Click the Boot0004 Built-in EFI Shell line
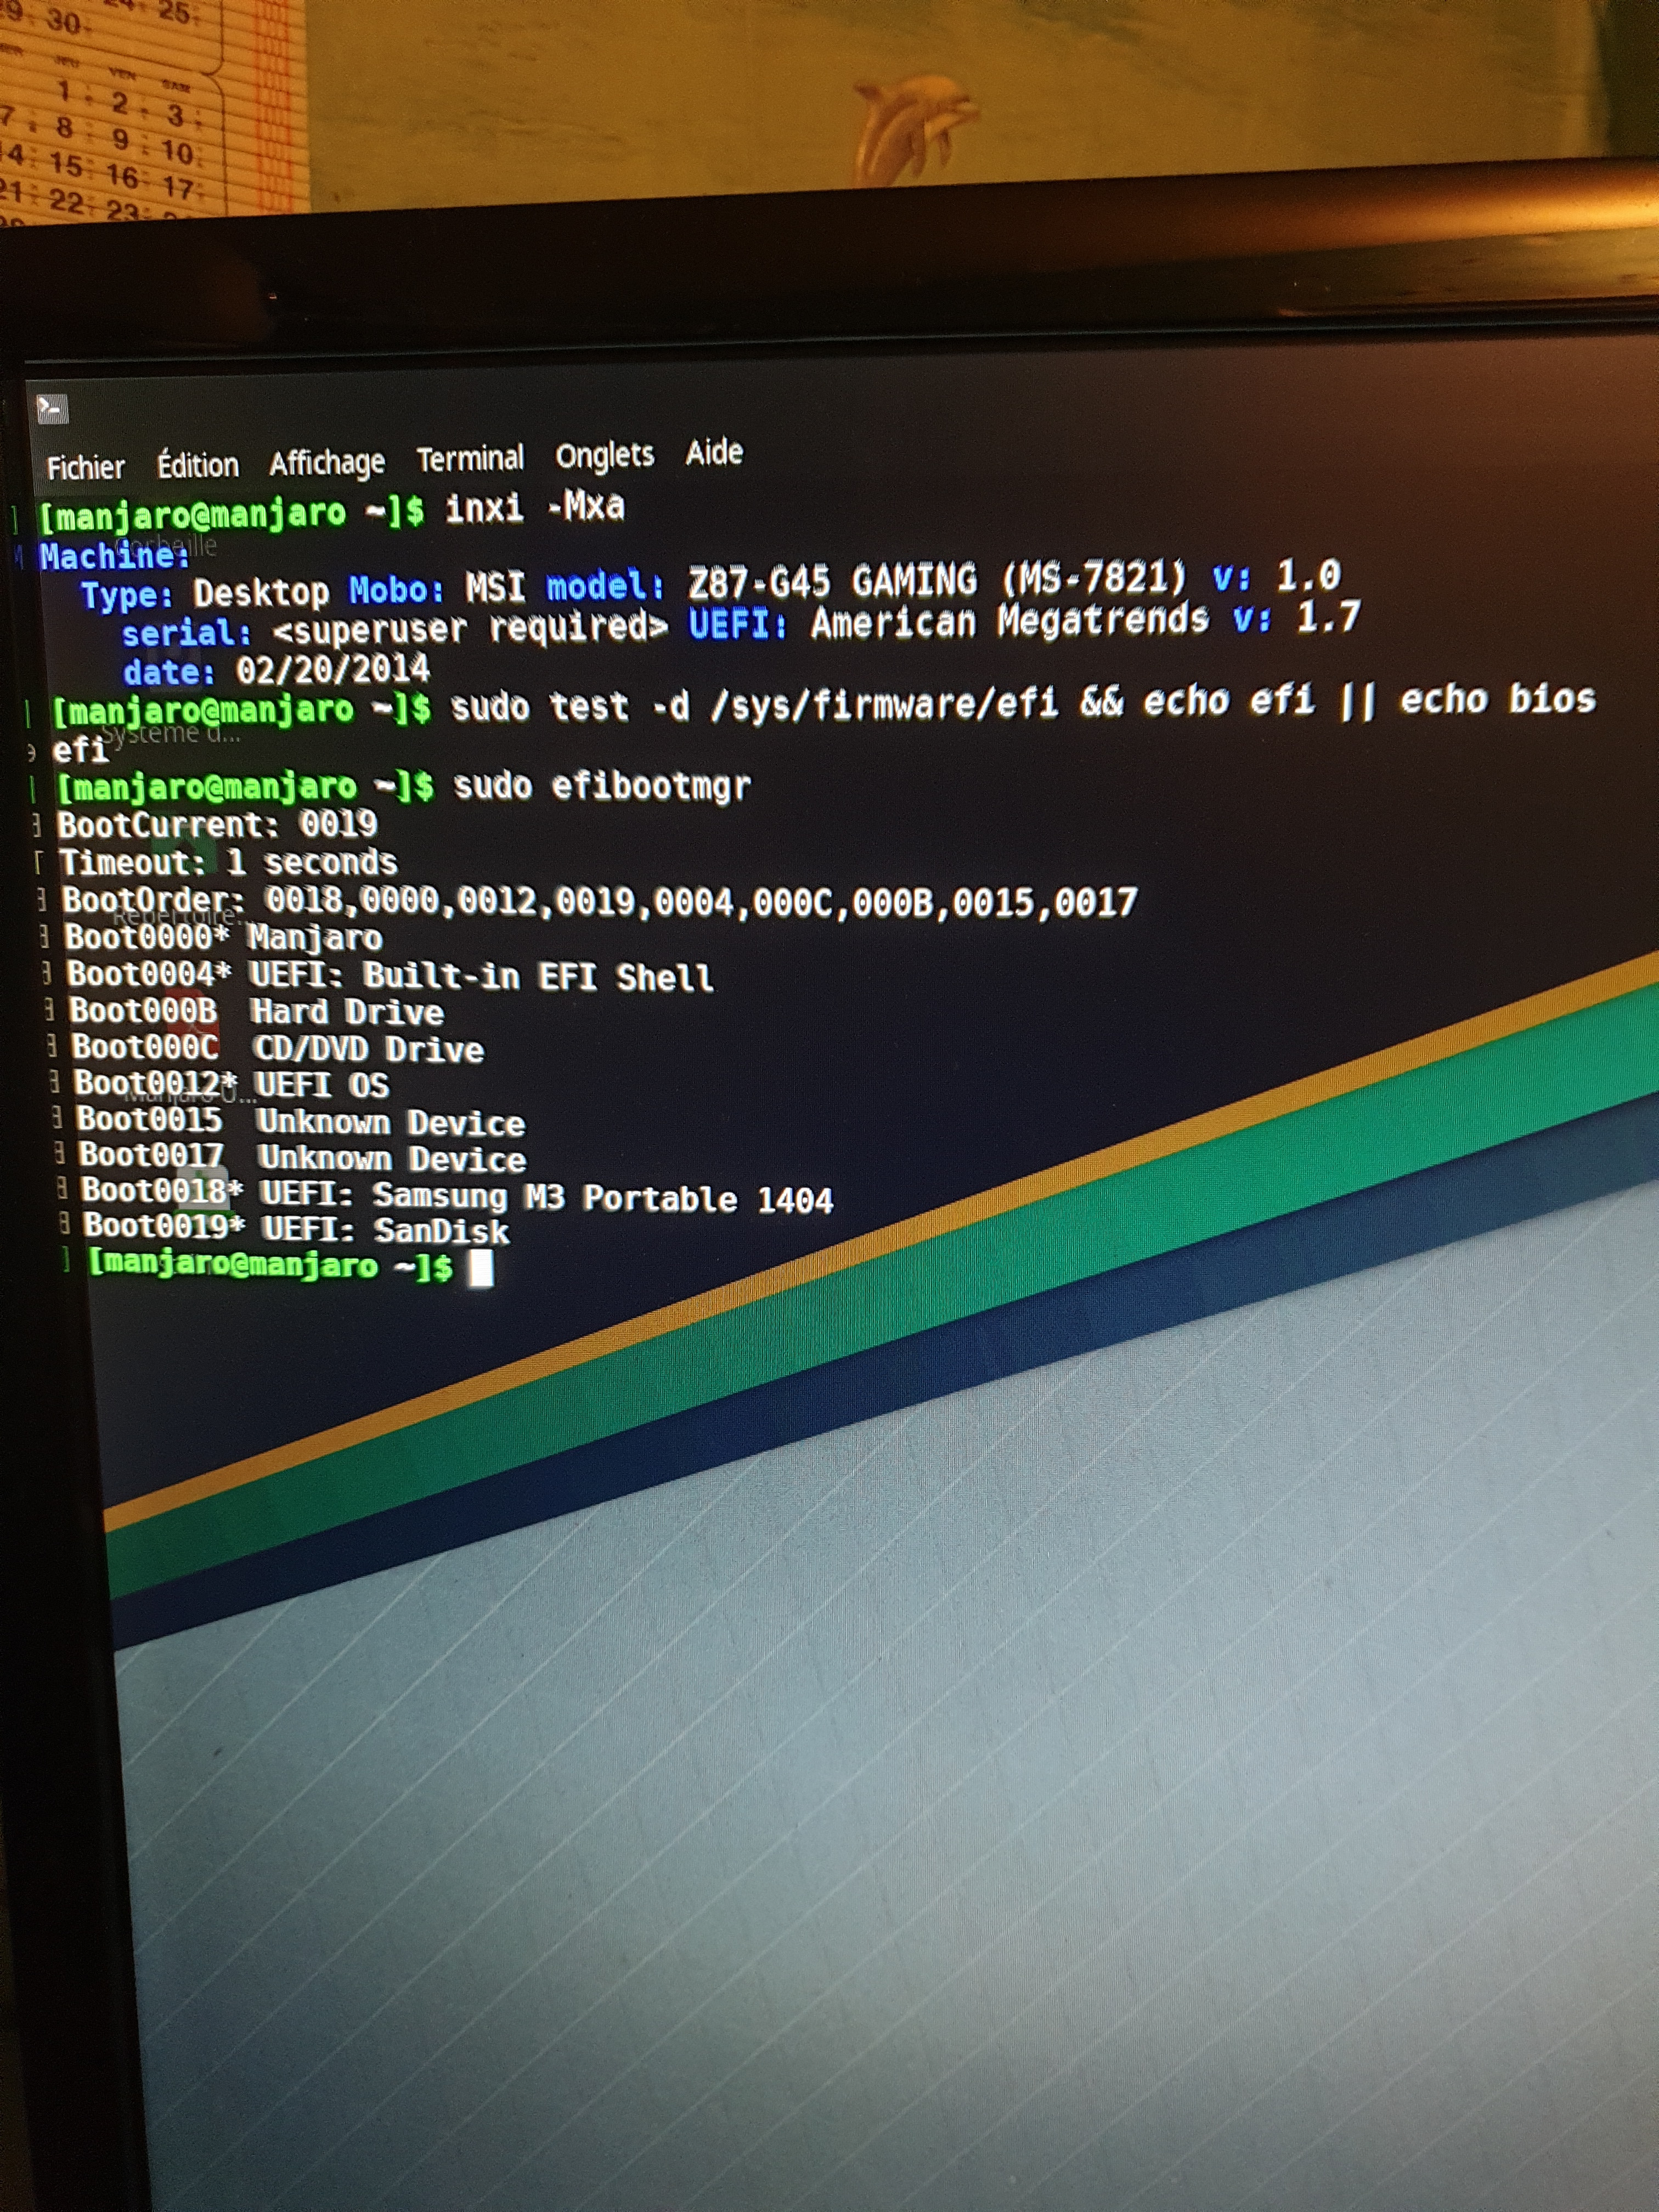1659x2212 pixels. pos(390,976)
